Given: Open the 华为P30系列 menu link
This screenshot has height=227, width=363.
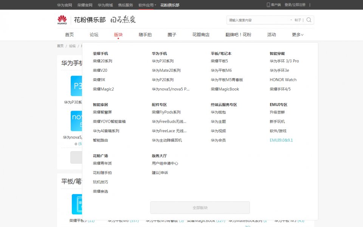Looking at the screenshot, I should (x=163, y=61).
